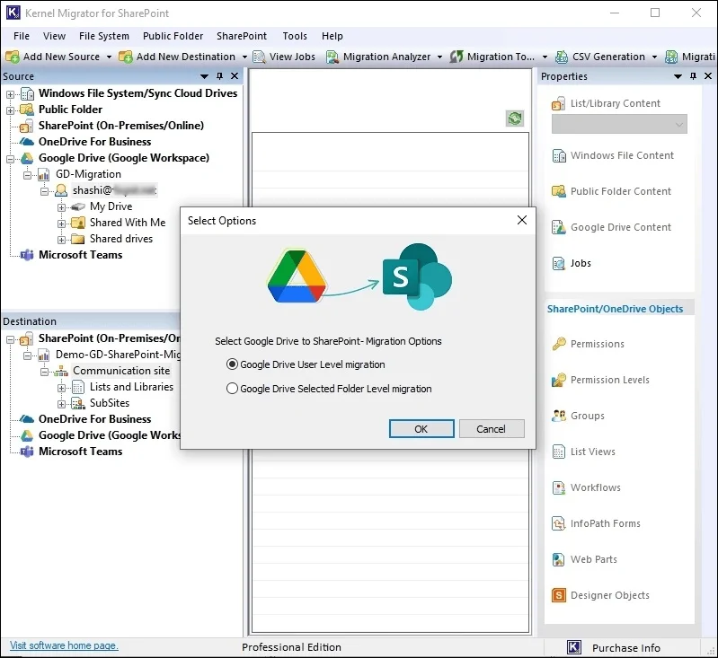This screenshot has width=718, height=658.
Task: Expand Lists and Libraries in Destination
Action: (x=61, y=388)
